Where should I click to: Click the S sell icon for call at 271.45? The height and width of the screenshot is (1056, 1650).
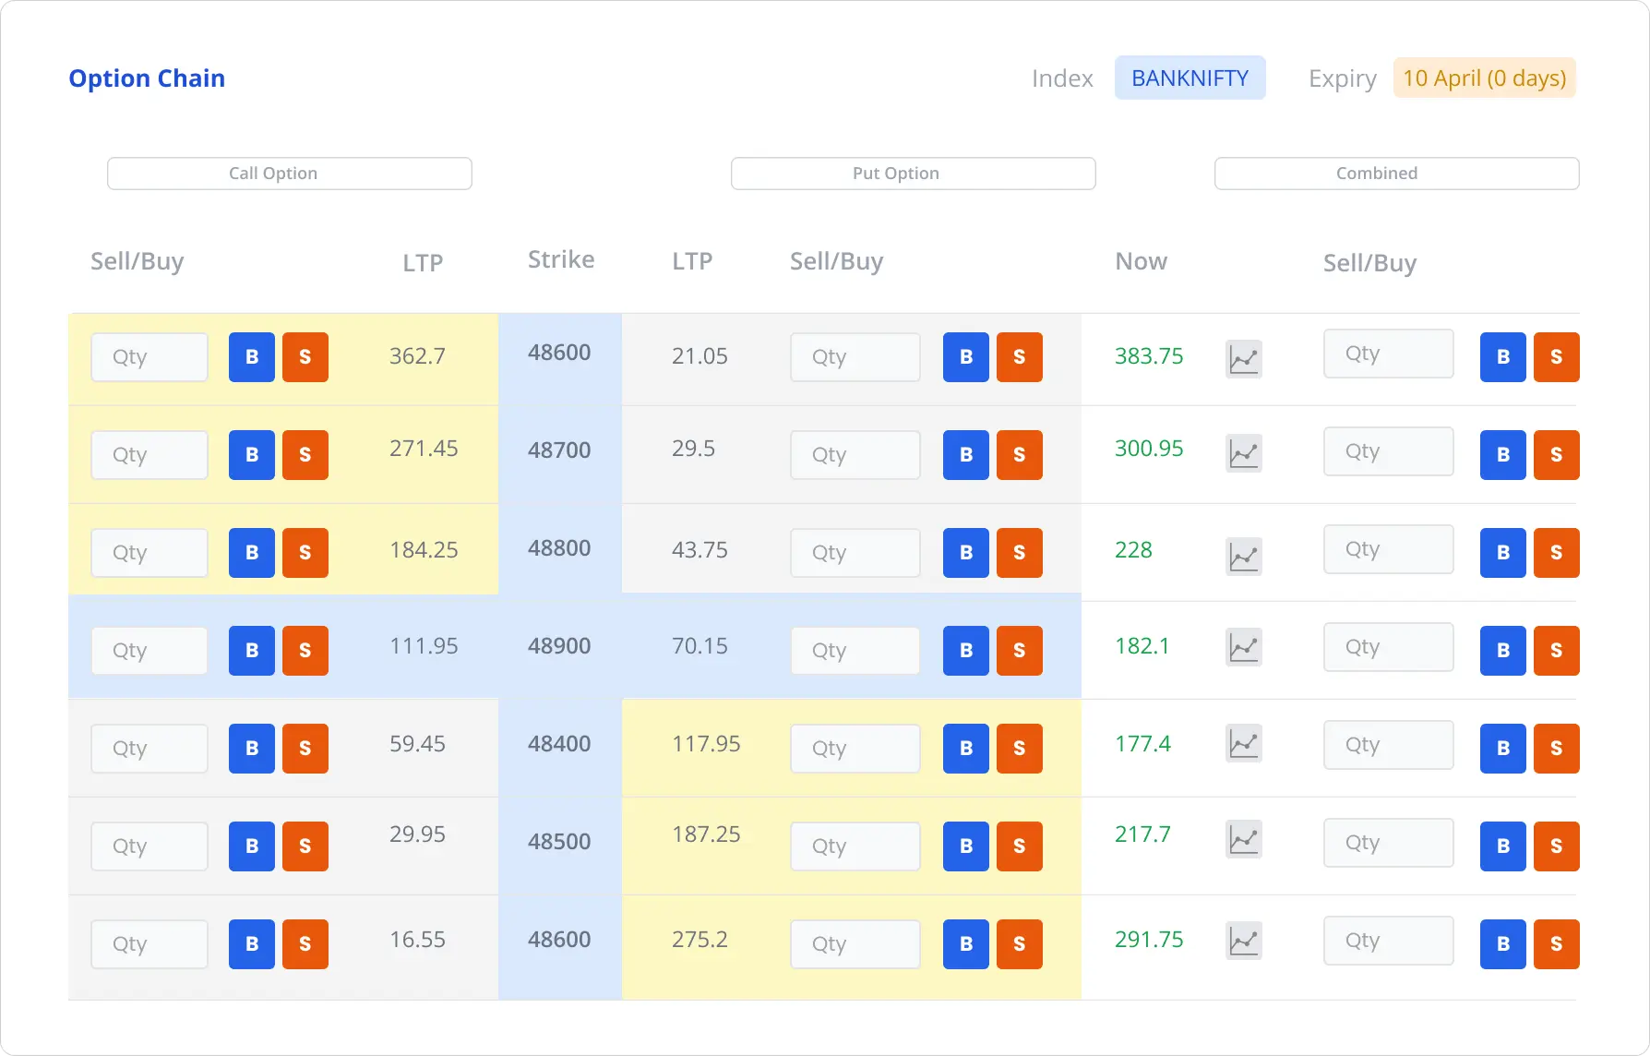tap(305, 454)
